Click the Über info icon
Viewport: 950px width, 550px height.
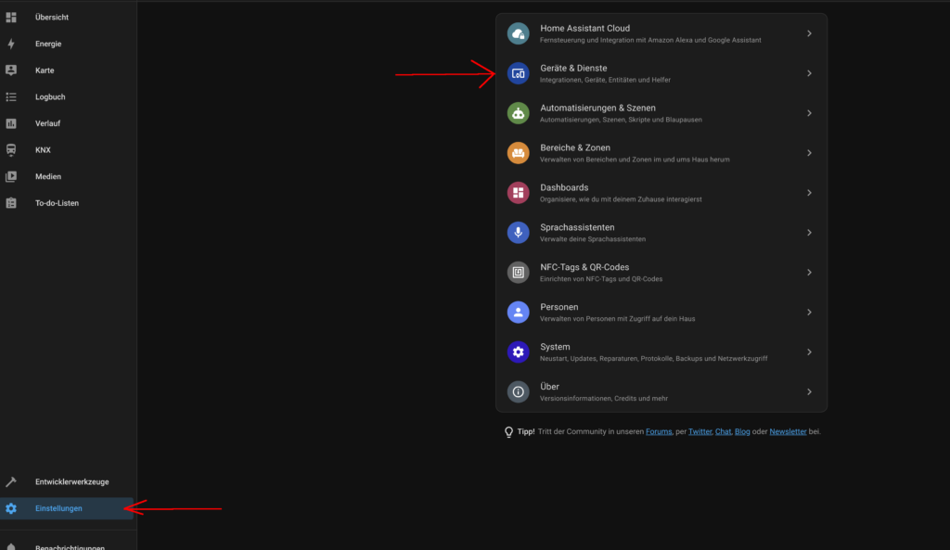coord(518,392)
